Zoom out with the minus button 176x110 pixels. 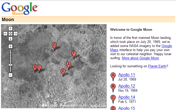pyautogui.click(x=10, y=75)
